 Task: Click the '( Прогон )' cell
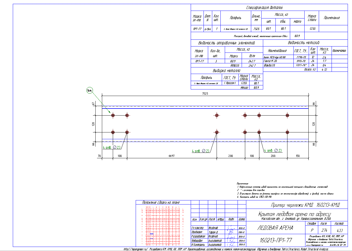(x=230, y=83)
